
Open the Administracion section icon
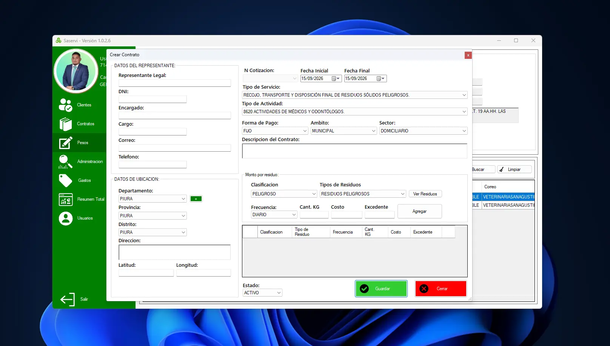point(66,162)
